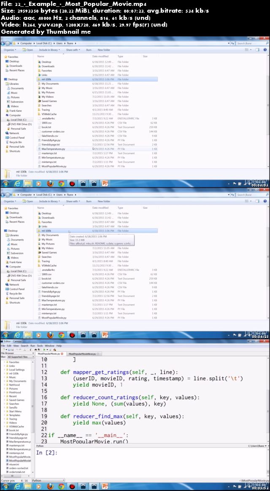Click the Open button in the 00:04:25 Explorer frame

coord(28,201)
